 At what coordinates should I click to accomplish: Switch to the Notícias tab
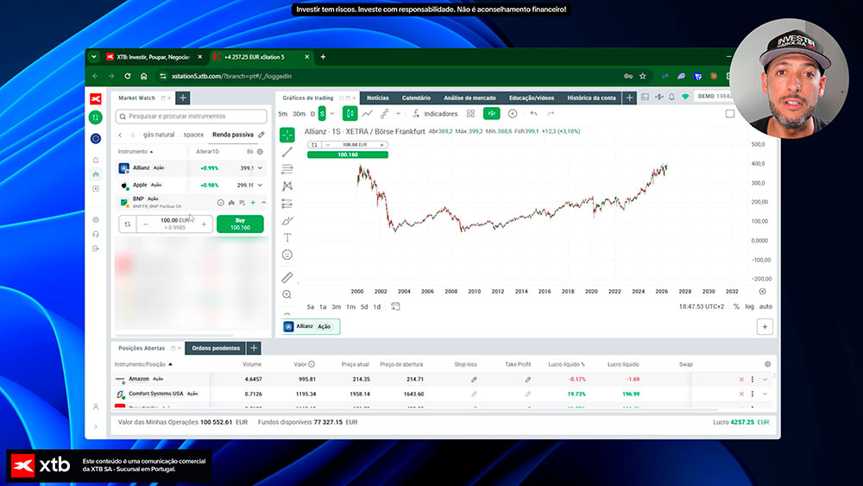pos(378,98)
